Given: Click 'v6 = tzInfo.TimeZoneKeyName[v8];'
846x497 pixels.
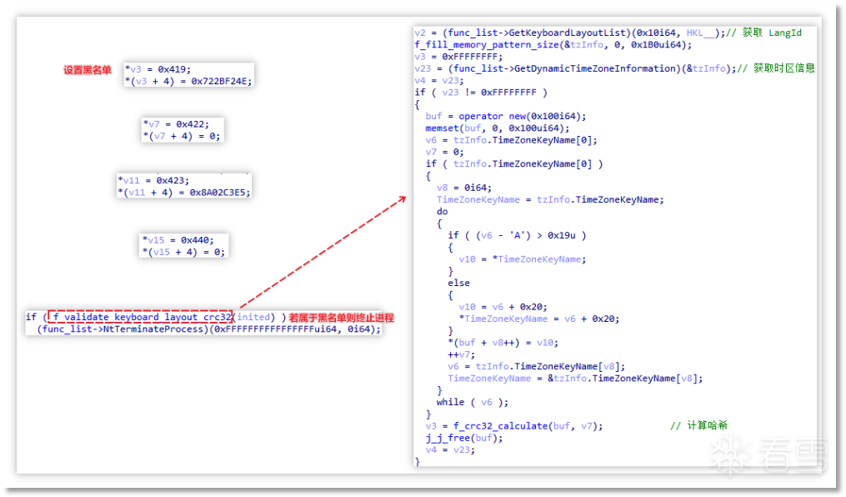Looking at the screenshot, I should click(x=536, y=366).
